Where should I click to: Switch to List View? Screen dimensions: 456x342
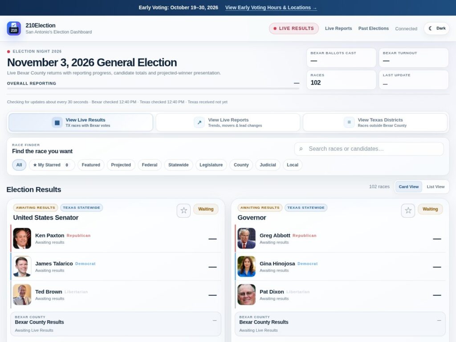[436, 187]
